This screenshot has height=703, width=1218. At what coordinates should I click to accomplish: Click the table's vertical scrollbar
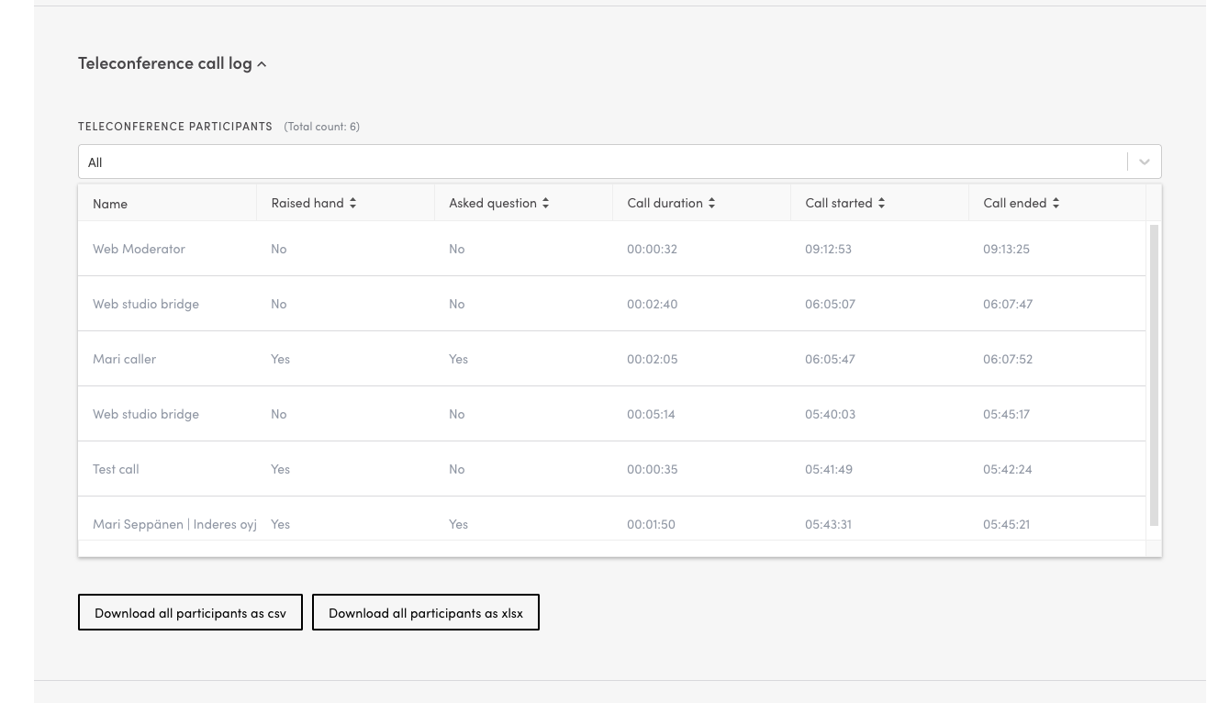tap(1154, 374)
